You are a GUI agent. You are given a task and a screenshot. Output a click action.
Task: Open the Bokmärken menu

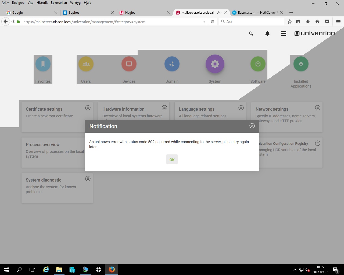[x=59, y=3]
